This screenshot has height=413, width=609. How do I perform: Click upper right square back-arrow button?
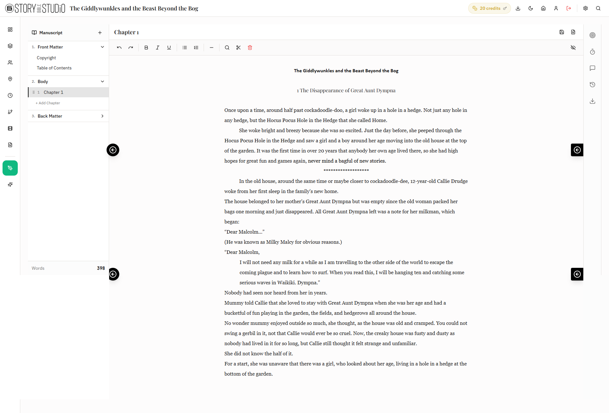577,150
